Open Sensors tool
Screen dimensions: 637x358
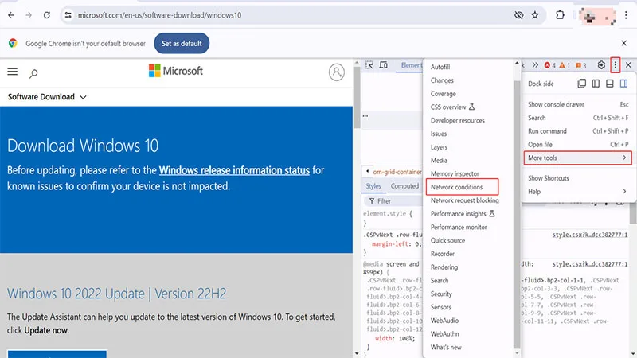[x=441, y=307]
